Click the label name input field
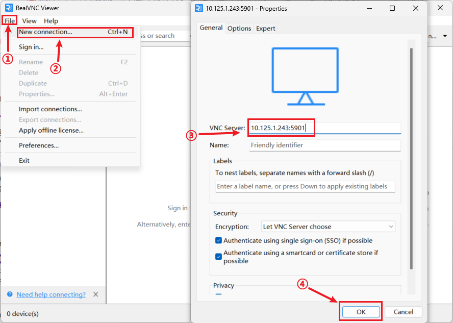 coord(305,186)
